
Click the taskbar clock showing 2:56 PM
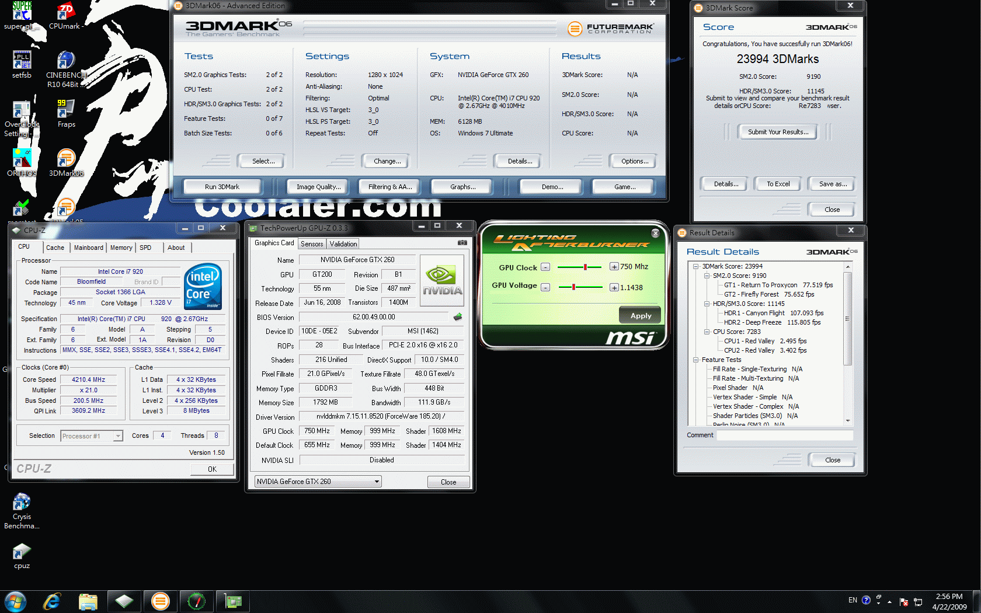[949, 601]
